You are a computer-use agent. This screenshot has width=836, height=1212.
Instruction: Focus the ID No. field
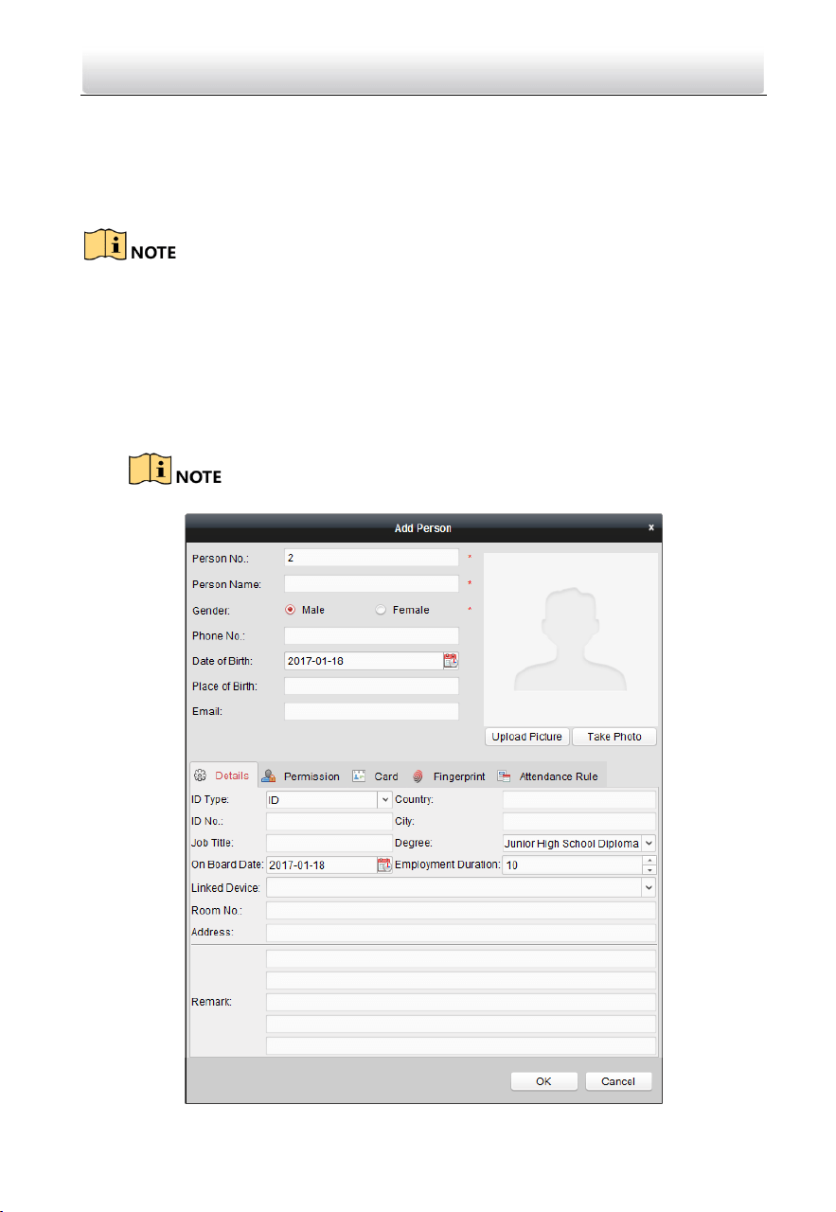click(329, 821)
